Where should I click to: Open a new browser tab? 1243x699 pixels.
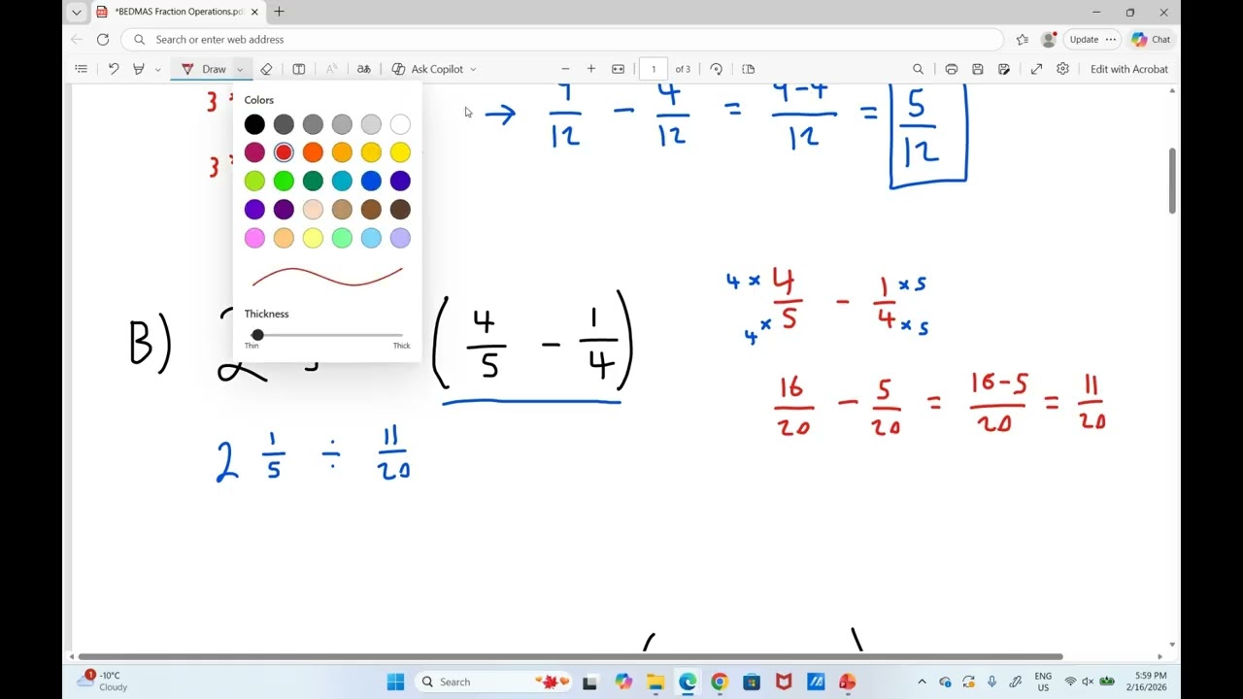pos(280,12)
